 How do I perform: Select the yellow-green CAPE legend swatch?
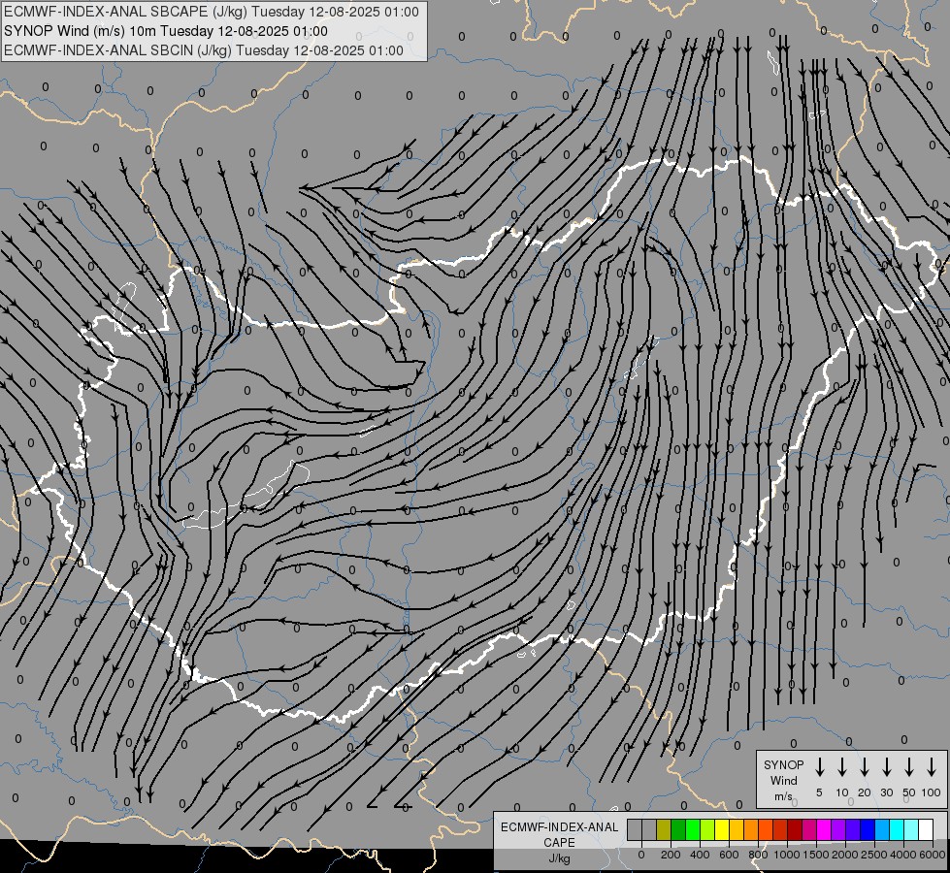[707, 829]
